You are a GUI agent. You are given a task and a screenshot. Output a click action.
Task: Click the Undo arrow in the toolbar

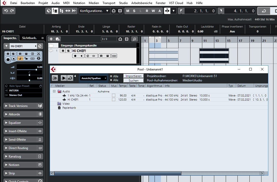click(6, 11)
